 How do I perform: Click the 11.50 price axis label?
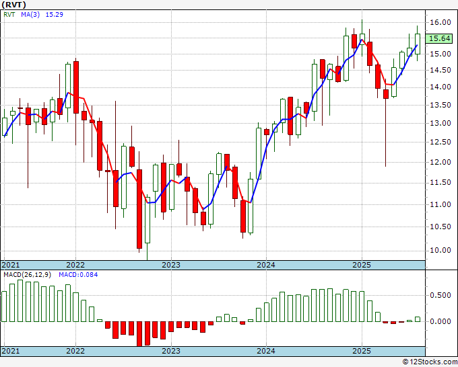click(440, 183)
